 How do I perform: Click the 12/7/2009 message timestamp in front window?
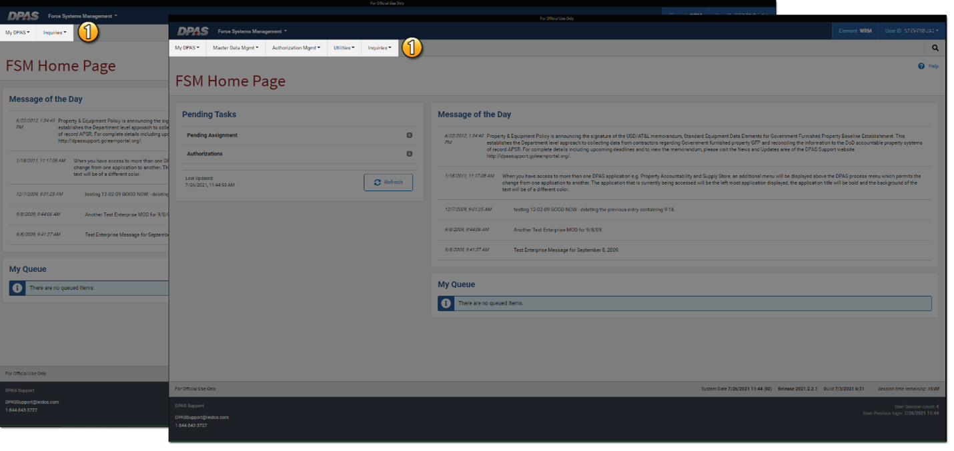(x=468, y=209)
